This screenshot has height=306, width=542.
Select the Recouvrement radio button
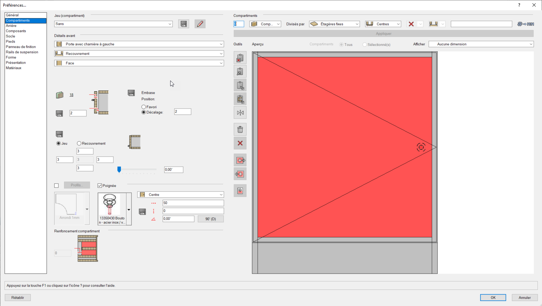pos(79,144)
